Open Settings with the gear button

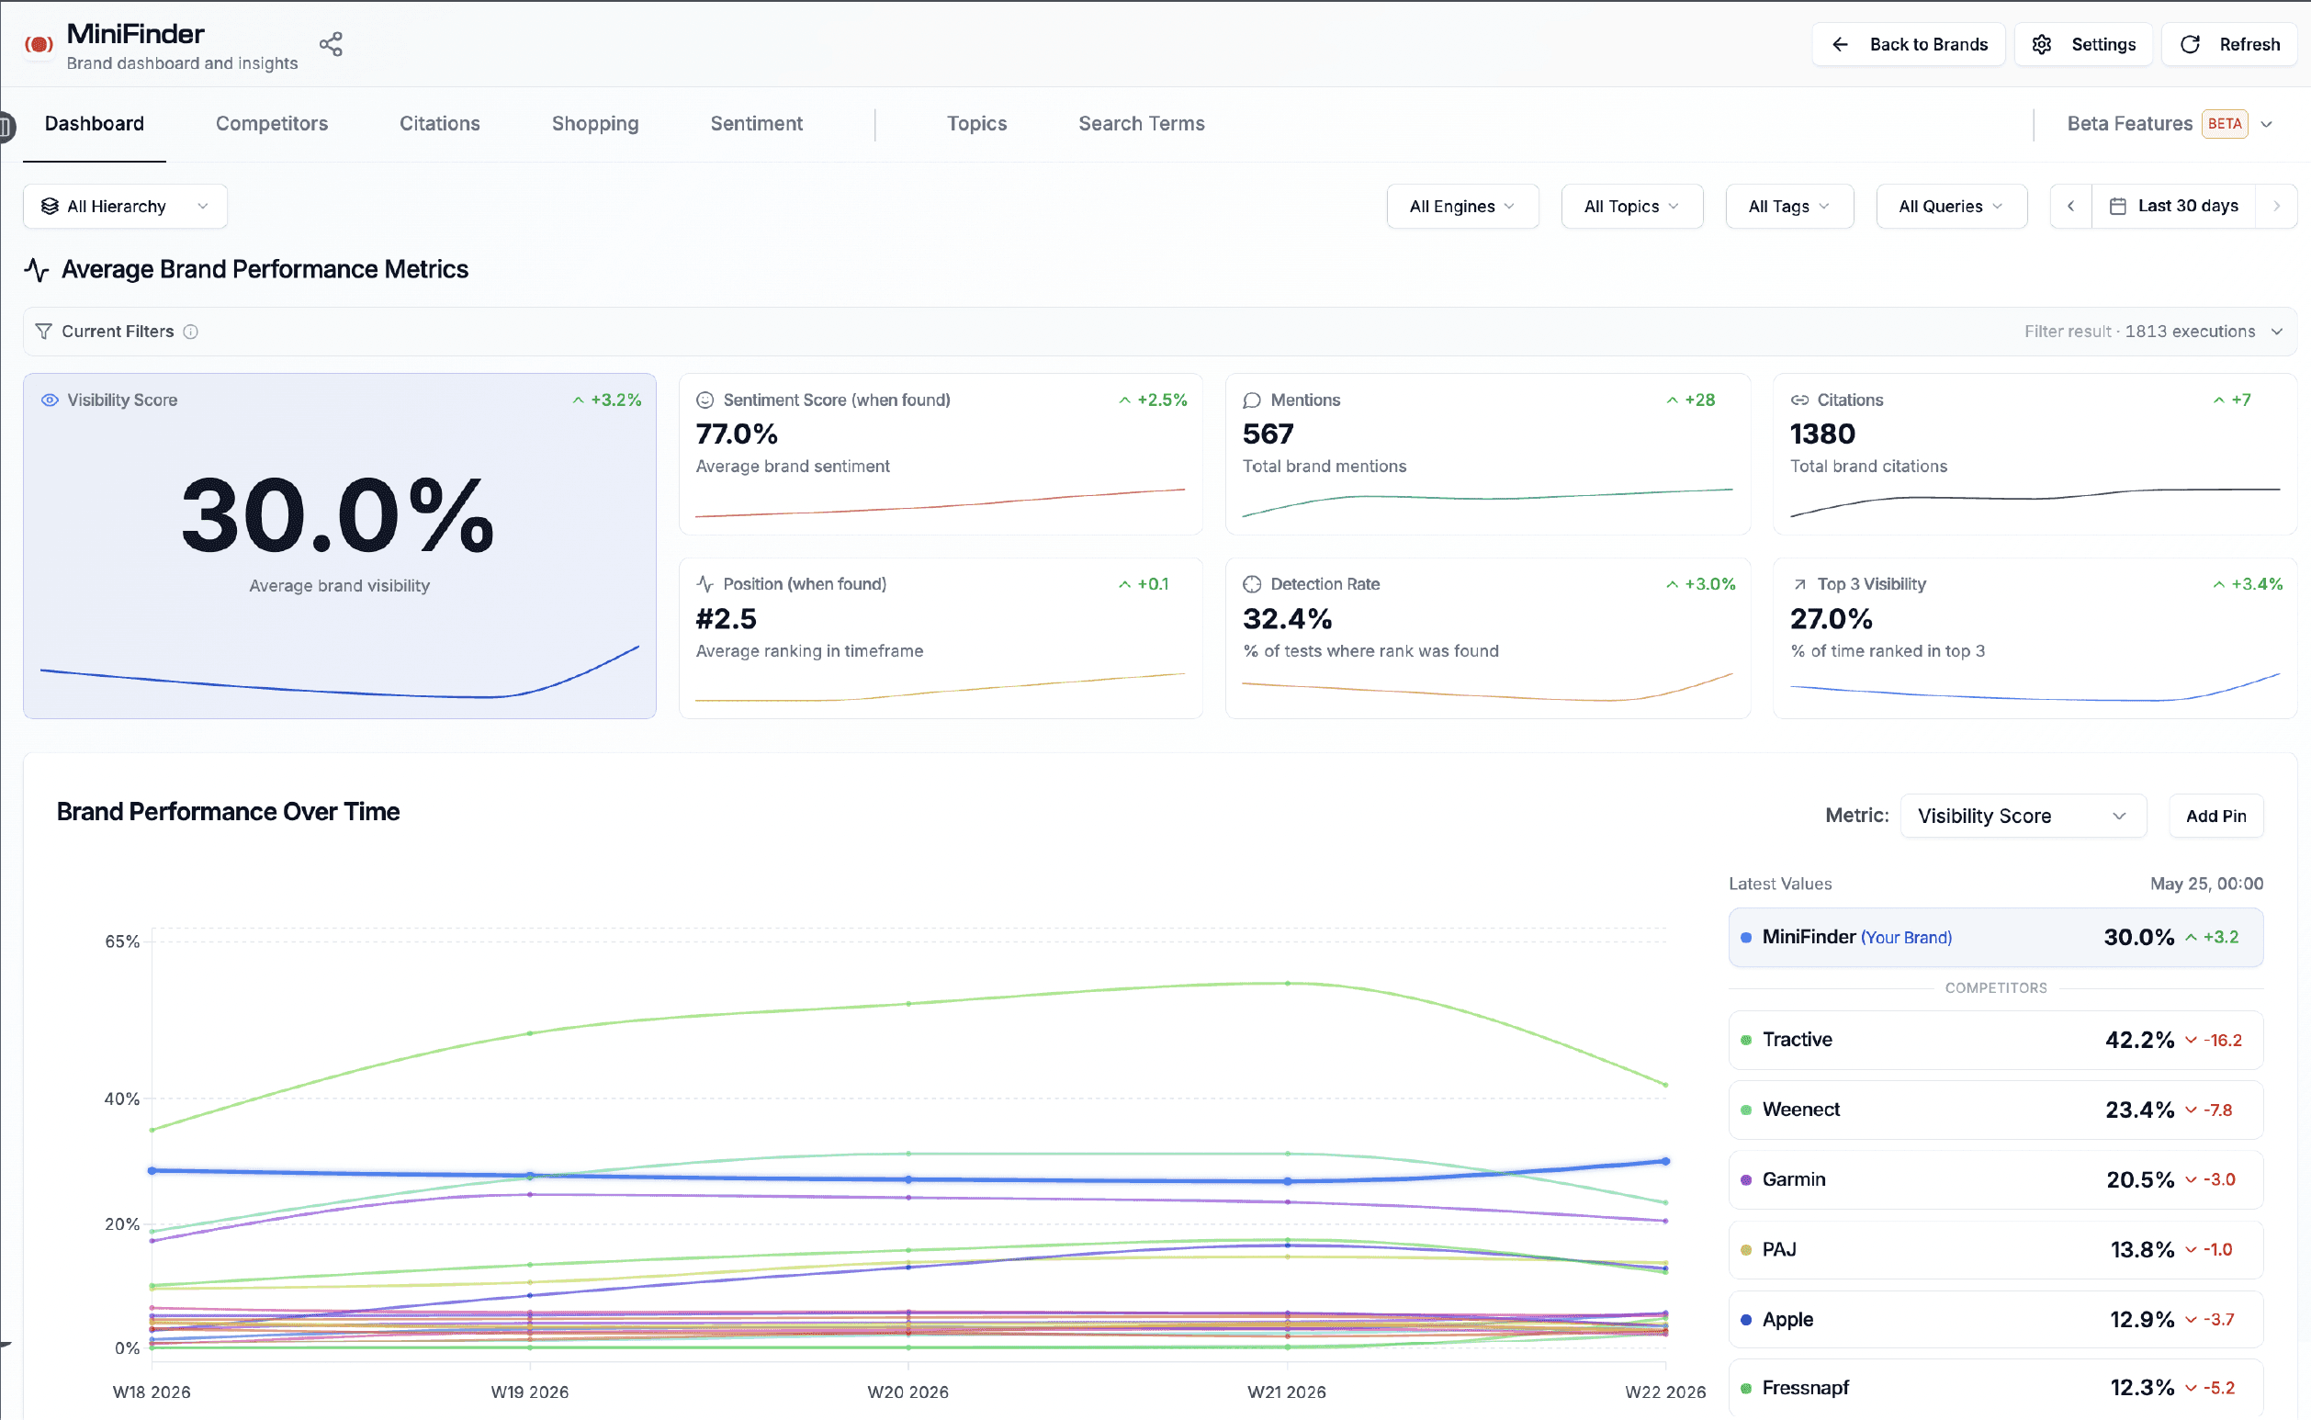[2084, 44]
